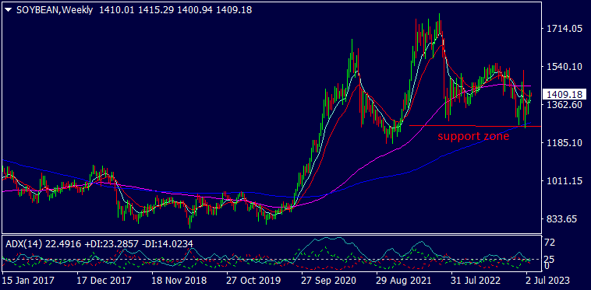Click the 1185.10 price axis label
The height and width of the screenshot is (290, 591).
(x=564, y=143)
